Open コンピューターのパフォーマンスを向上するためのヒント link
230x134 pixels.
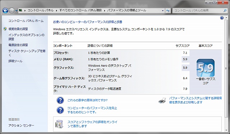pos(92,110)
